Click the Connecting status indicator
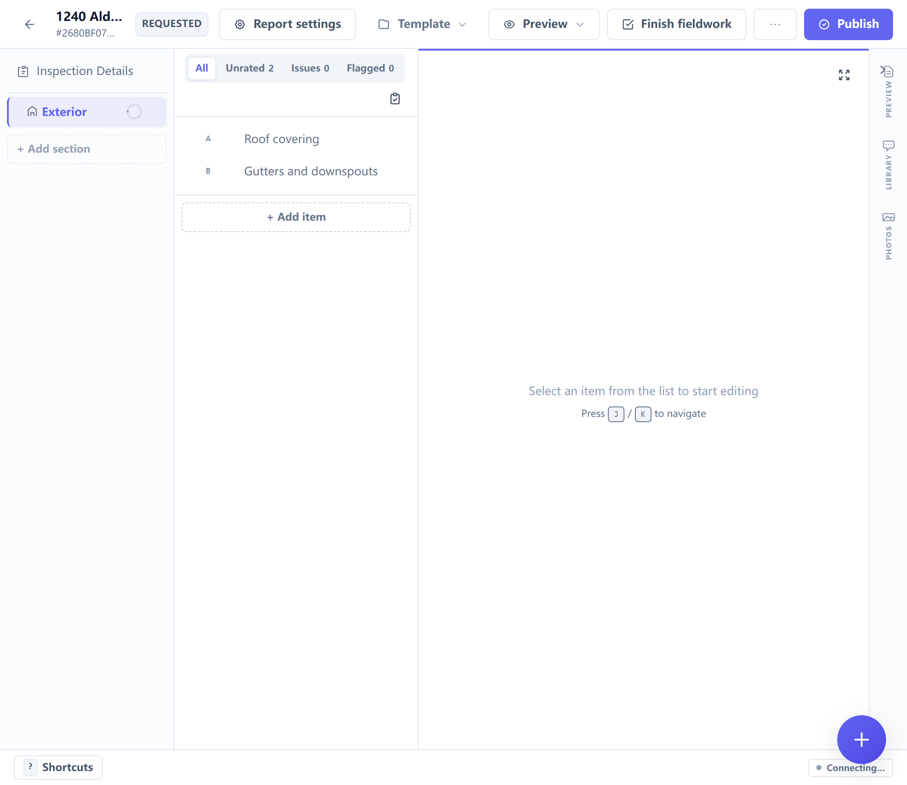907x785 pixels. (850, 768)
